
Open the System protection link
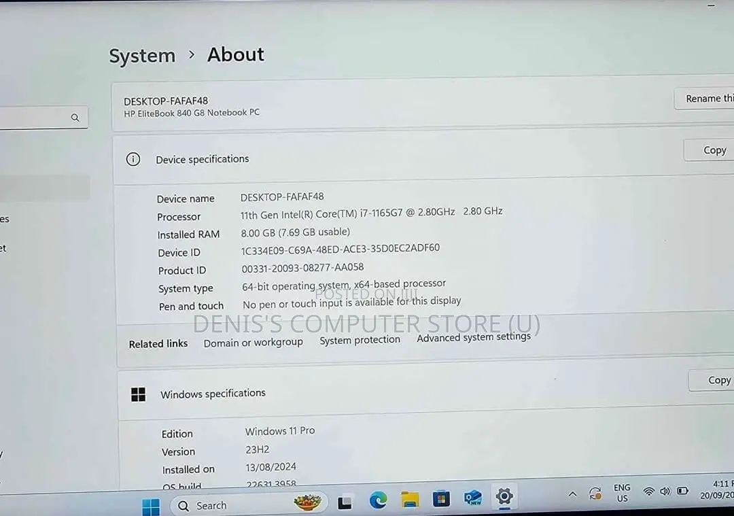point(360,340)
